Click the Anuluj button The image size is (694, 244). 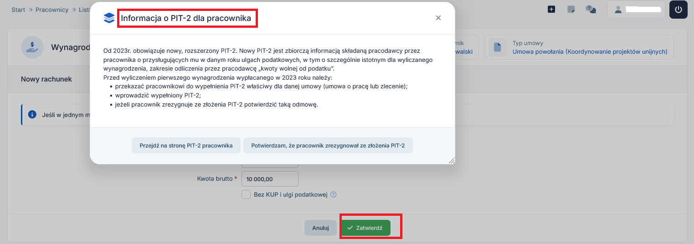point(320,228)
